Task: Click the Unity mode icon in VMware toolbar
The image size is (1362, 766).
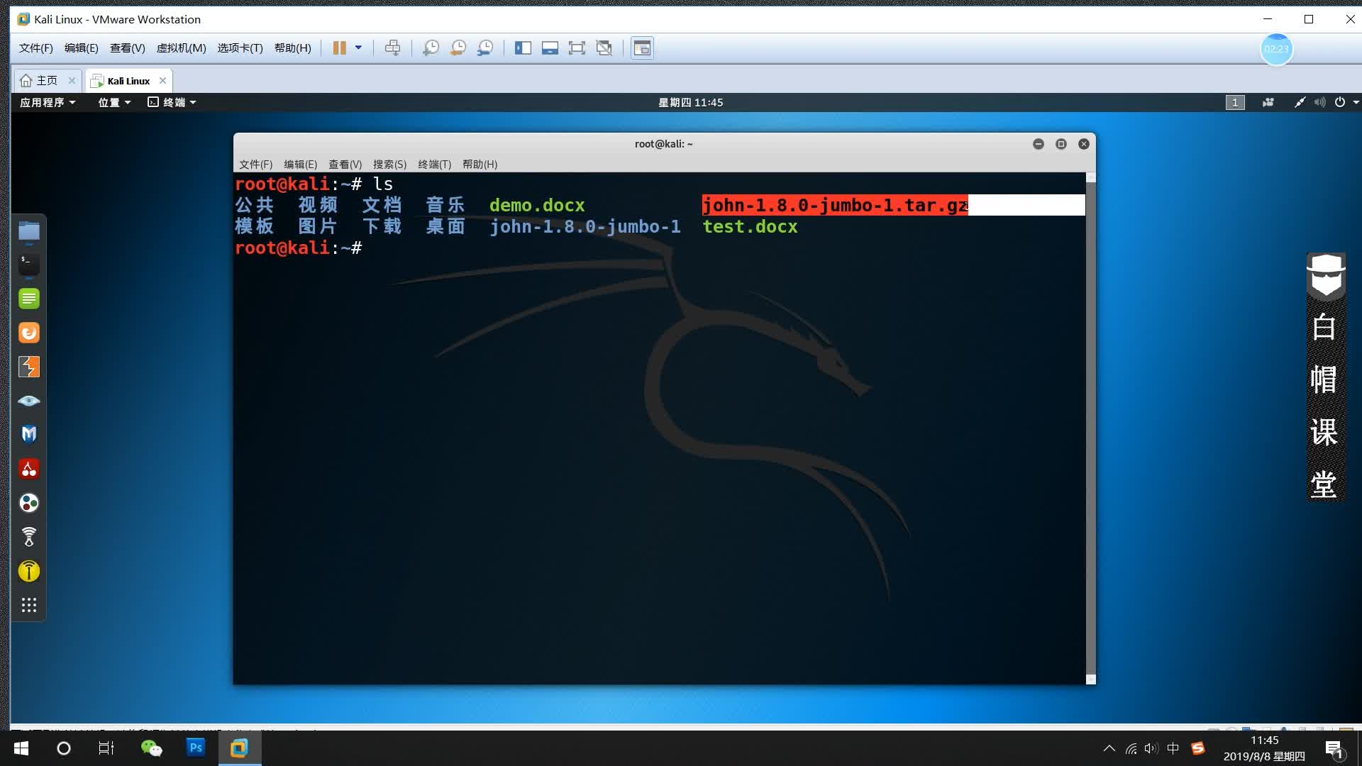Action: point(604,48)
